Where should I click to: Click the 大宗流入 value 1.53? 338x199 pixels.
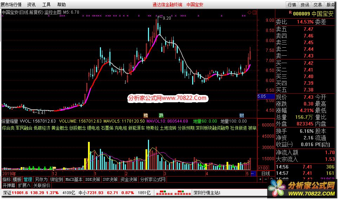click(330, 159)
